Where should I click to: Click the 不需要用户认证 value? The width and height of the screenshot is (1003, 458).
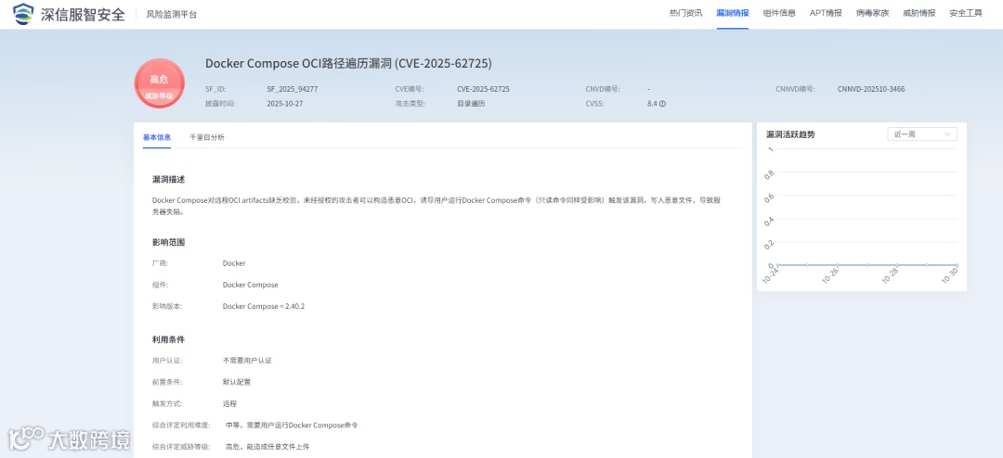[x=247, y=361]
